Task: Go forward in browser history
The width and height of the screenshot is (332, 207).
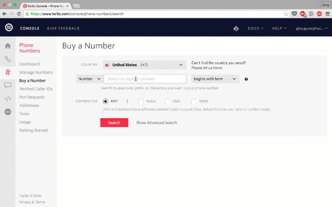Action: 12,14
